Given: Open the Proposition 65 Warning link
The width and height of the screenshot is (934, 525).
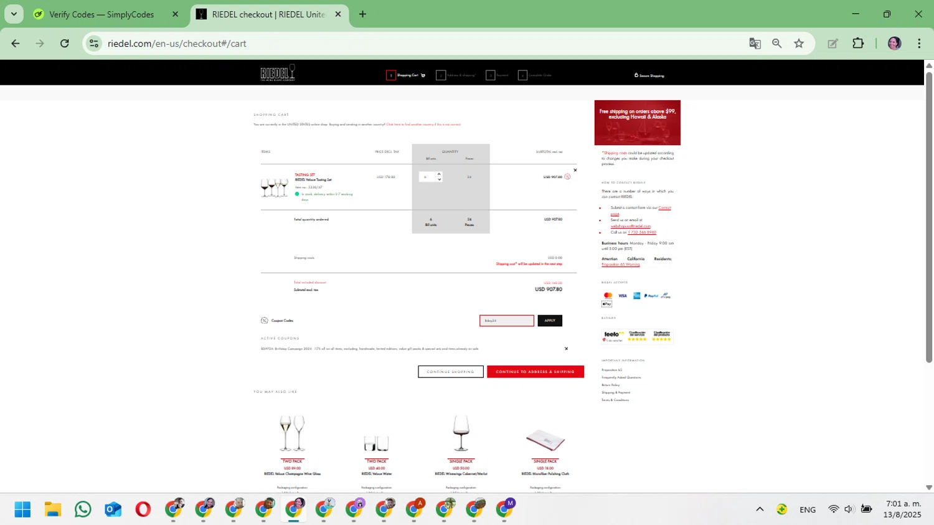Looking at the screenshot, I should (x=621, y=265).
